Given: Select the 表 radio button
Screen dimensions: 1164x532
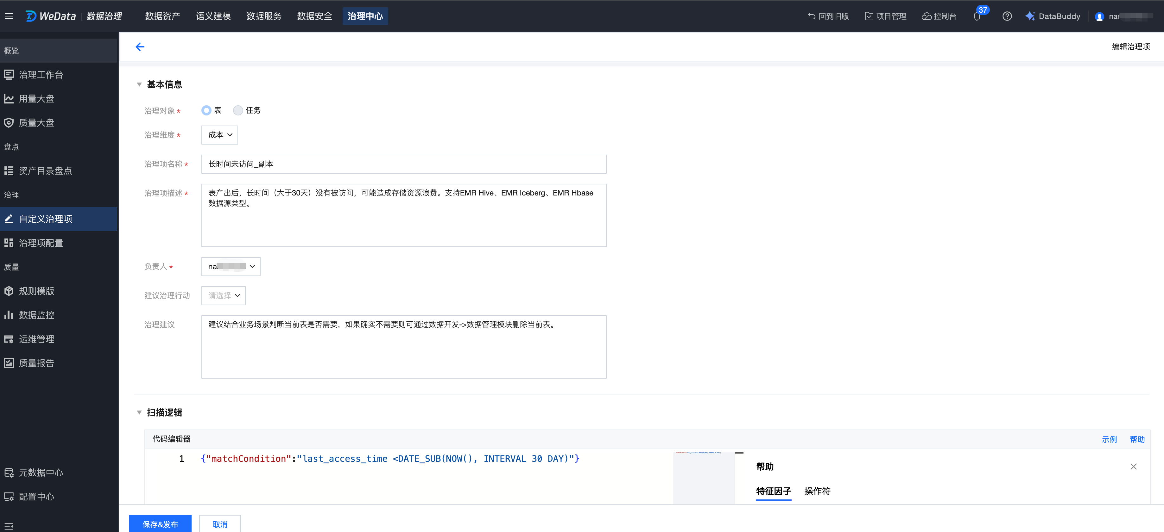Looking at the screenshot, I should (206, 110).
